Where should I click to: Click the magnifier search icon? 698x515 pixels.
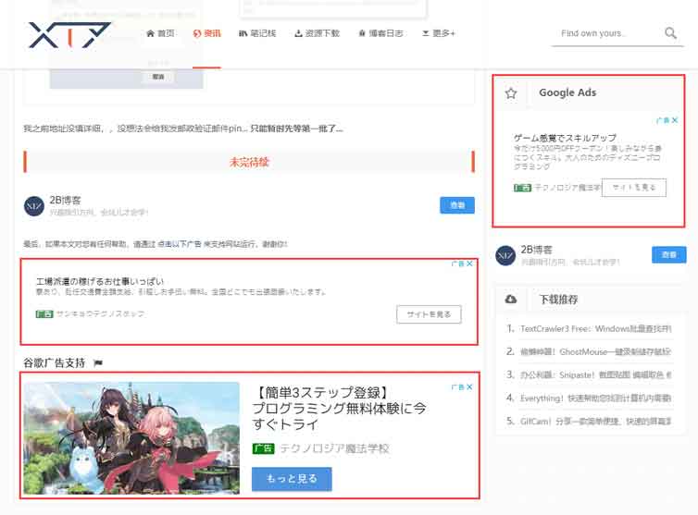pyautogui.click(x=670, y=33)
